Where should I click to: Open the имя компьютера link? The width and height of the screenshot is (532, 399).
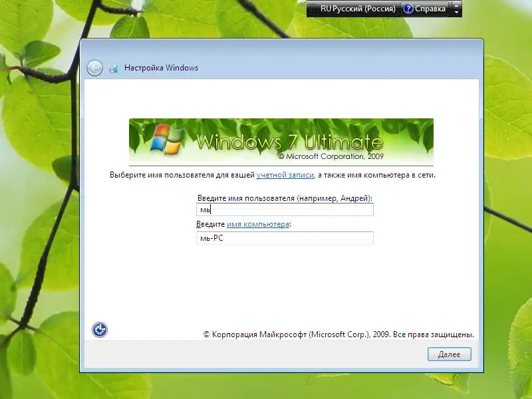coord(258,224)
